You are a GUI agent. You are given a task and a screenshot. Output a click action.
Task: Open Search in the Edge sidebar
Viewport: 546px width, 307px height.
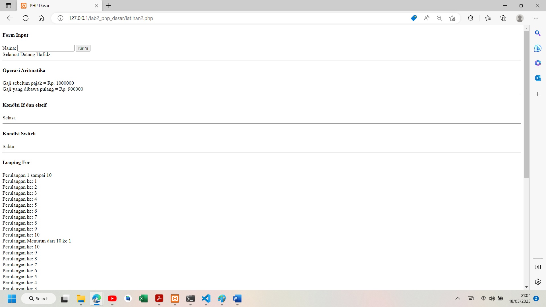[x=538, y=33]
